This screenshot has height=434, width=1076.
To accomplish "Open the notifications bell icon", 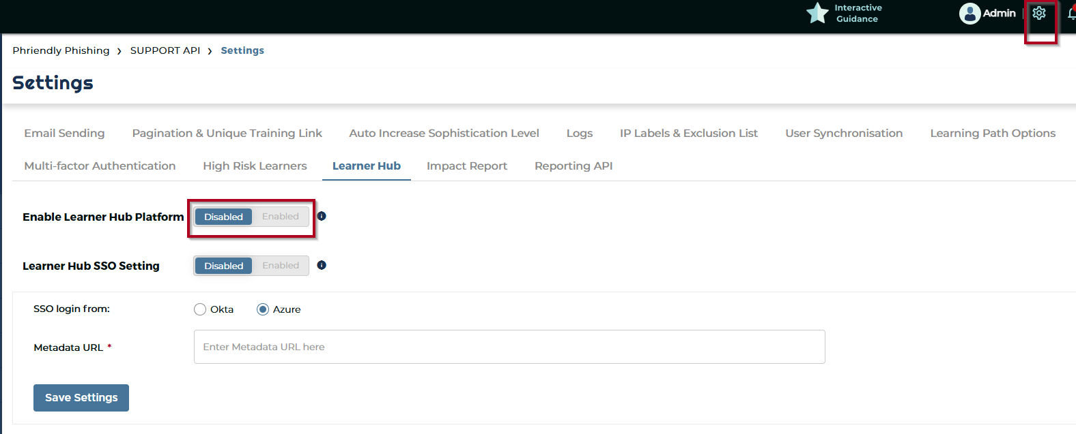I will 1071,14.
